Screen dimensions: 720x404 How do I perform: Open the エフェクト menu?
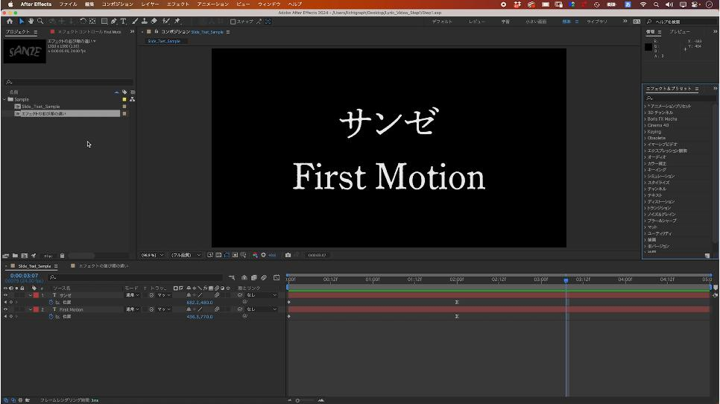[x=178, y=4]
